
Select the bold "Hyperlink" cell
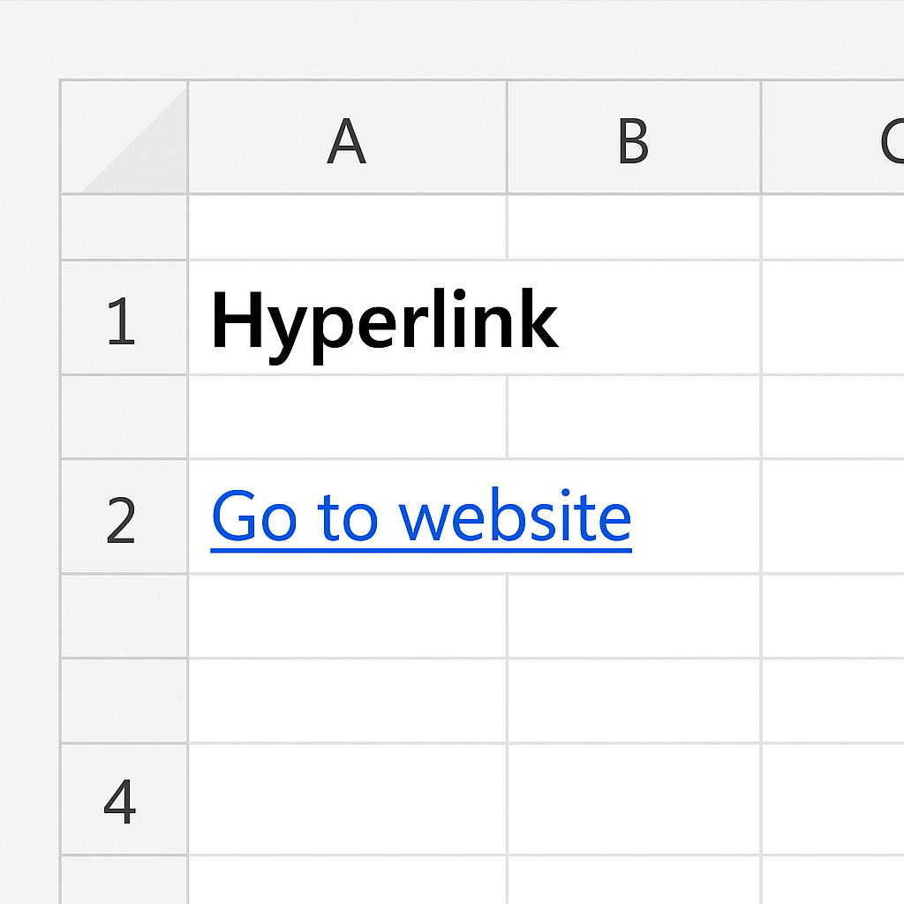pos(385,319)
